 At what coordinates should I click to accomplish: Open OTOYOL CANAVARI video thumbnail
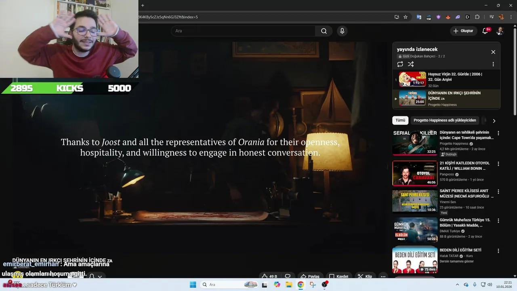(x=415, y=173)
